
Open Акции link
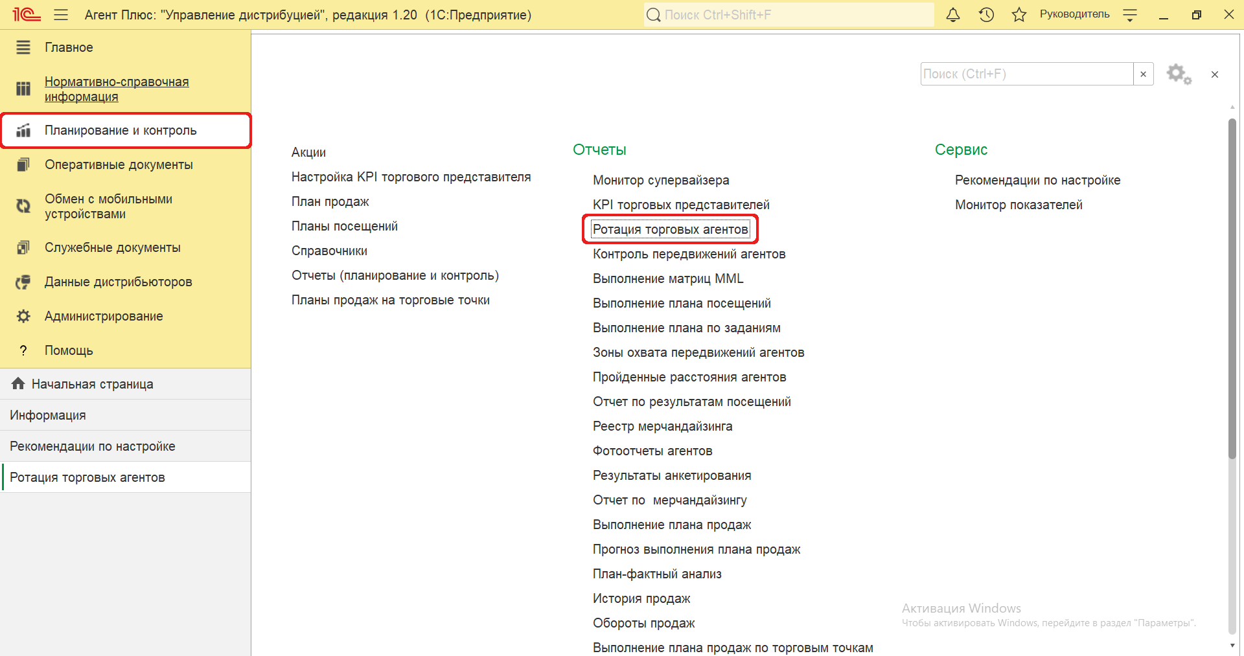pyautogui.click(x=308, y=152)
